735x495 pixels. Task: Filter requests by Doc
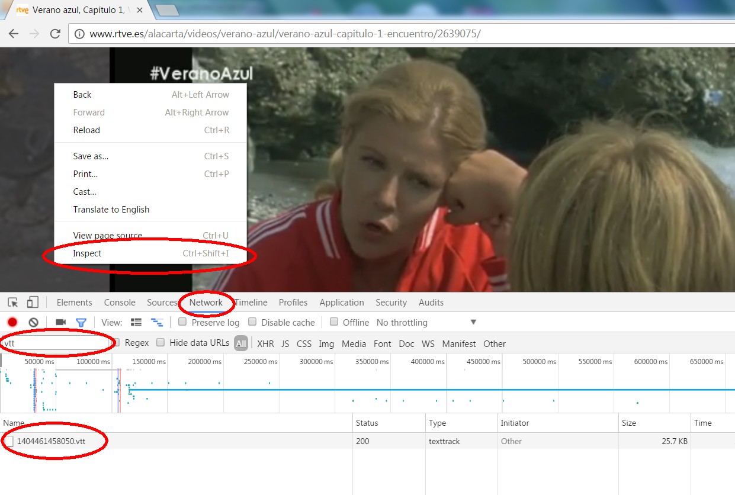coord(406,343)
